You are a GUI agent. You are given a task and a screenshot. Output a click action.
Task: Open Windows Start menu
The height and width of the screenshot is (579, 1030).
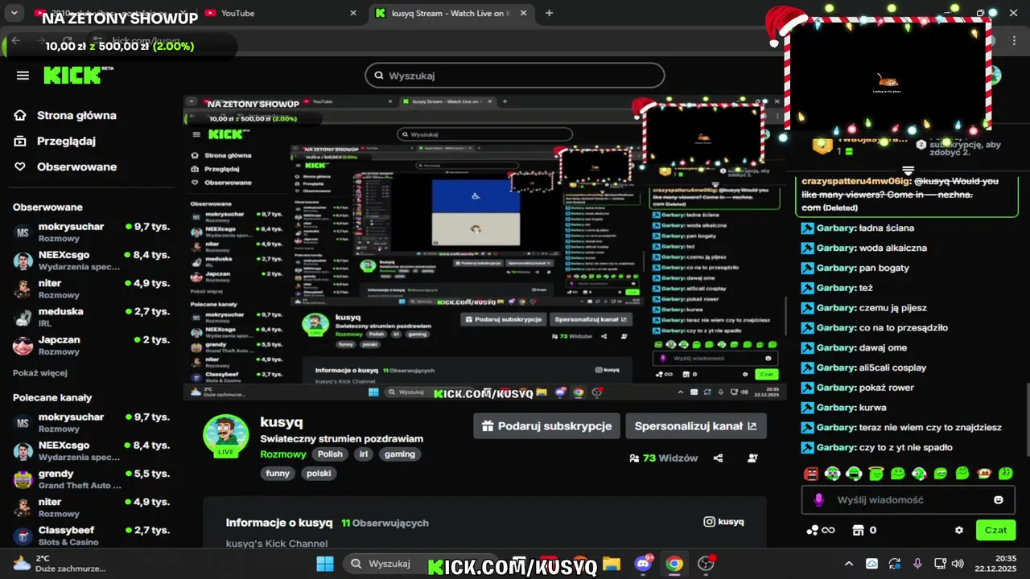click(x=324, y=564)
